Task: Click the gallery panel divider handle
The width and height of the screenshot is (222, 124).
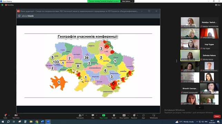Action: pos(176,61)
